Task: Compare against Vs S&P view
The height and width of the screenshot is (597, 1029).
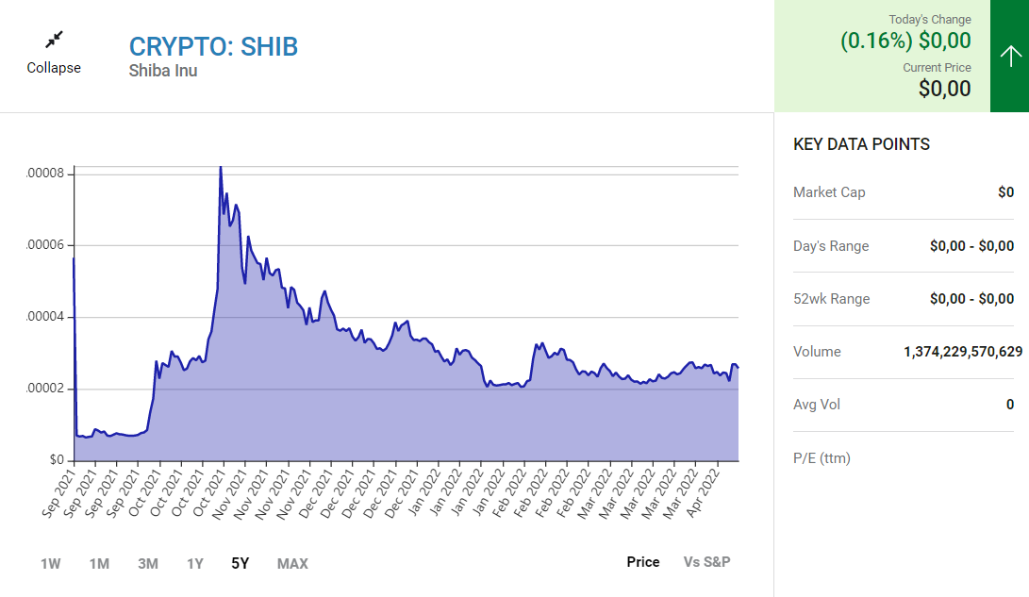Action: pyautogui.click(x=706, y=561)
